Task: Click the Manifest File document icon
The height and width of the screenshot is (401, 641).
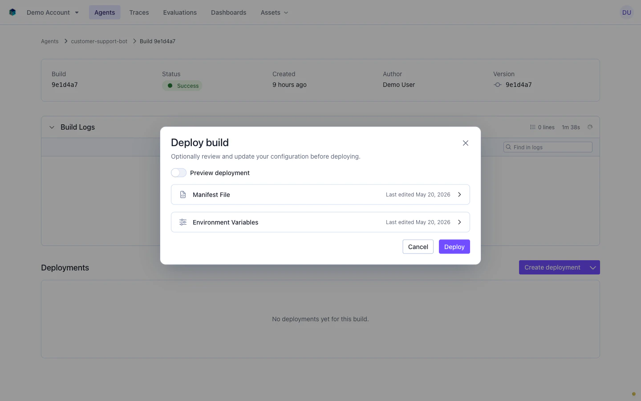Action: 183,195
